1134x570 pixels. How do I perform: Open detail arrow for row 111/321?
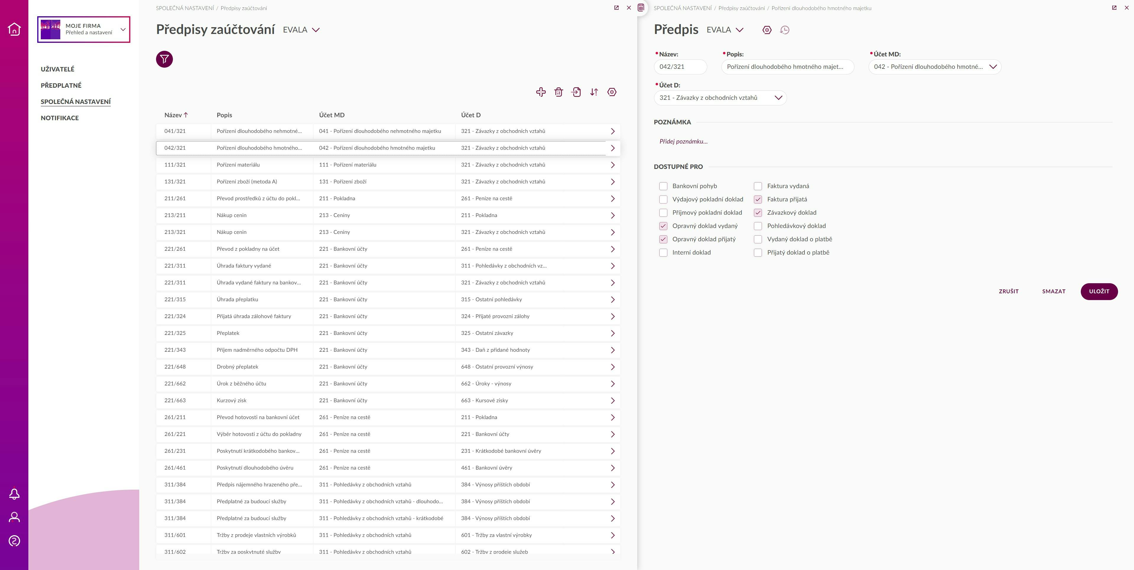coord(612,165)
